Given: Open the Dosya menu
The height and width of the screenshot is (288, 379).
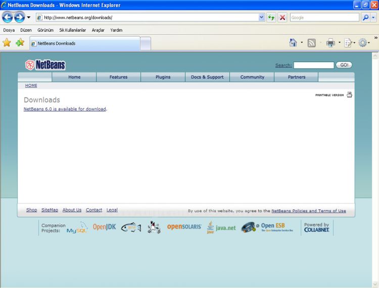Looking at the screenshot, I should [x=9, y=30].
